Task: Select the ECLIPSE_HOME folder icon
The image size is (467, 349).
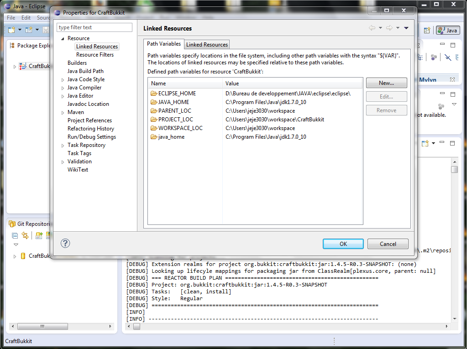Action: click(154, 94)
